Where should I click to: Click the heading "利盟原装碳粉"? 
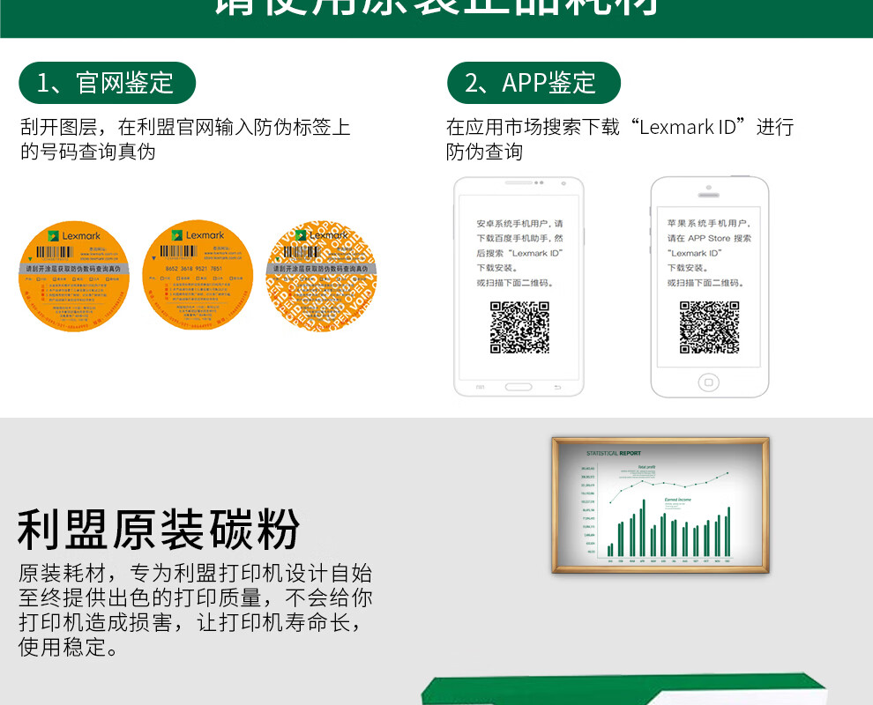tap(159, 529)
